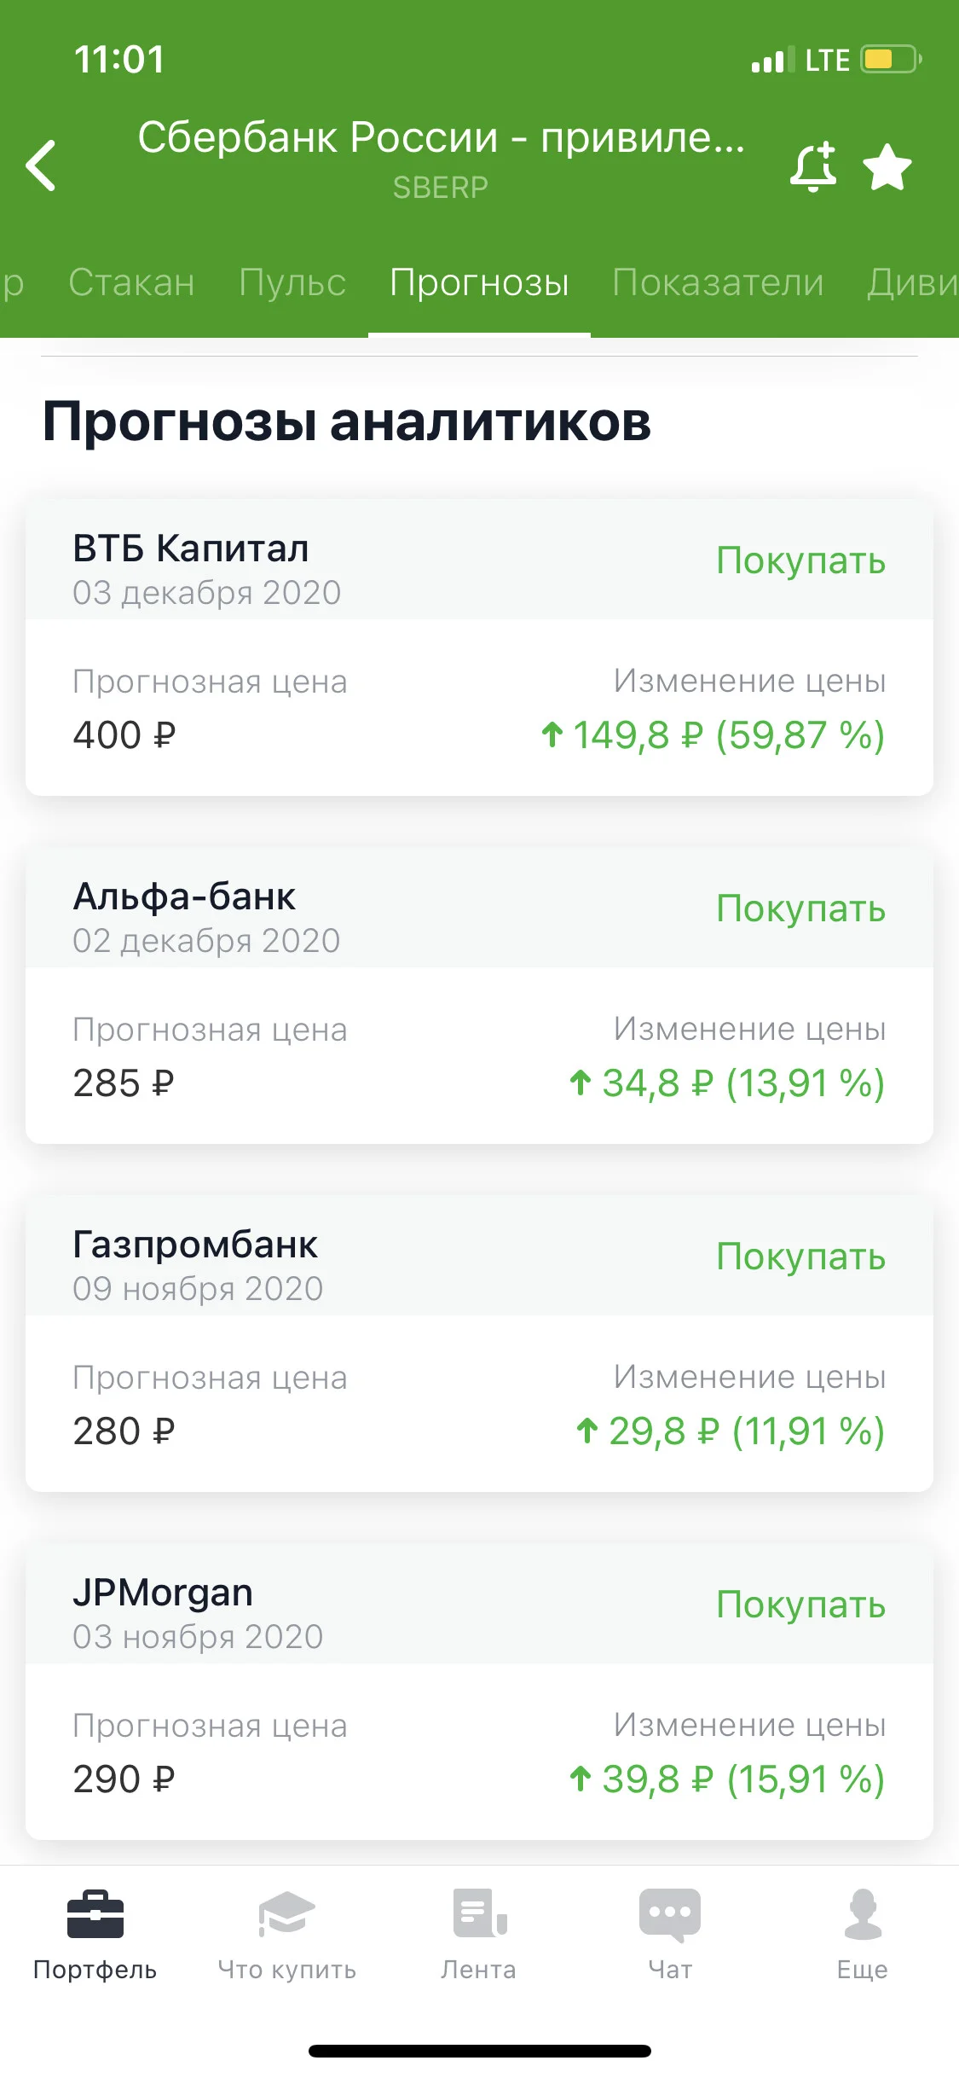This screenshot has height=2078, width=959.
Task: Open the Портфель briefcase icon
Action: (95, 1913)
